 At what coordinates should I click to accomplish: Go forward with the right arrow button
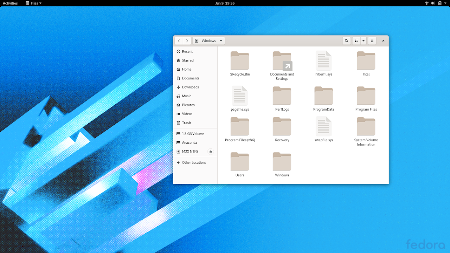[x=187, y=41]
